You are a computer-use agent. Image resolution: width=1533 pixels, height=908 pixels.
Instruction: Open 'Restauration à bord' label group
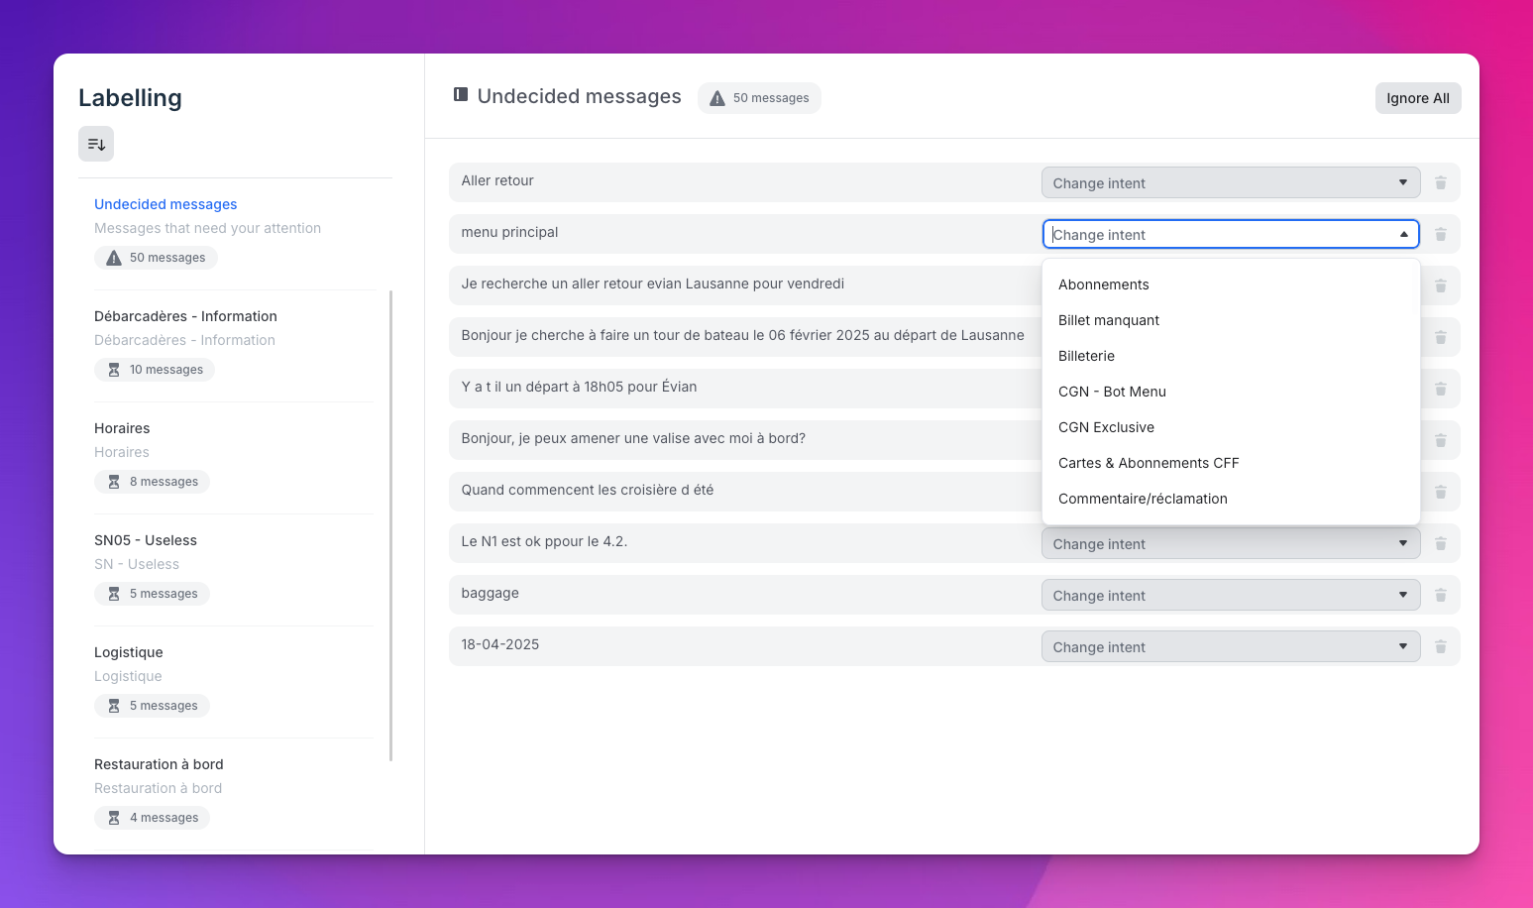(x=159, y=764)
